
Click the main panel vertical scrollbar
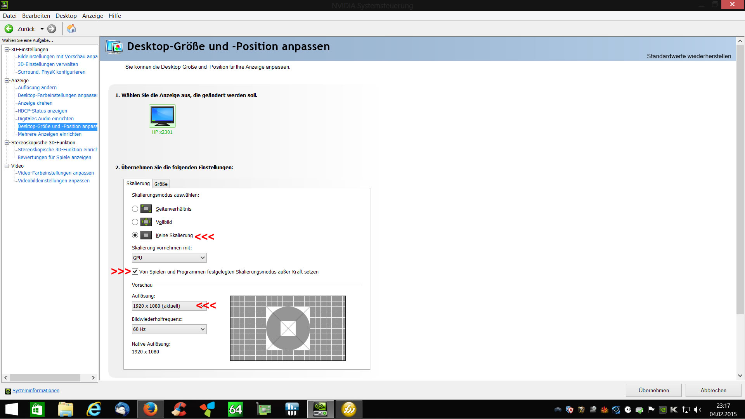740,180
